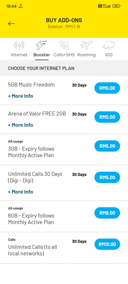Expand More Info for Arena of Valor
This screenshot has height=284, width=128.
coord(20,125)
